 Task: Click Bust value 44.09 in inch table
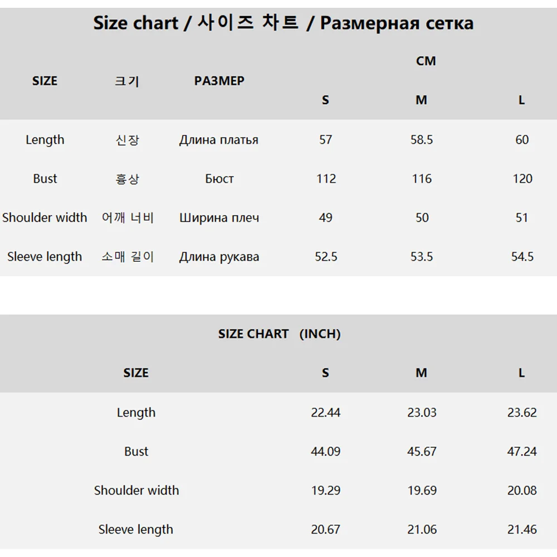325,452
